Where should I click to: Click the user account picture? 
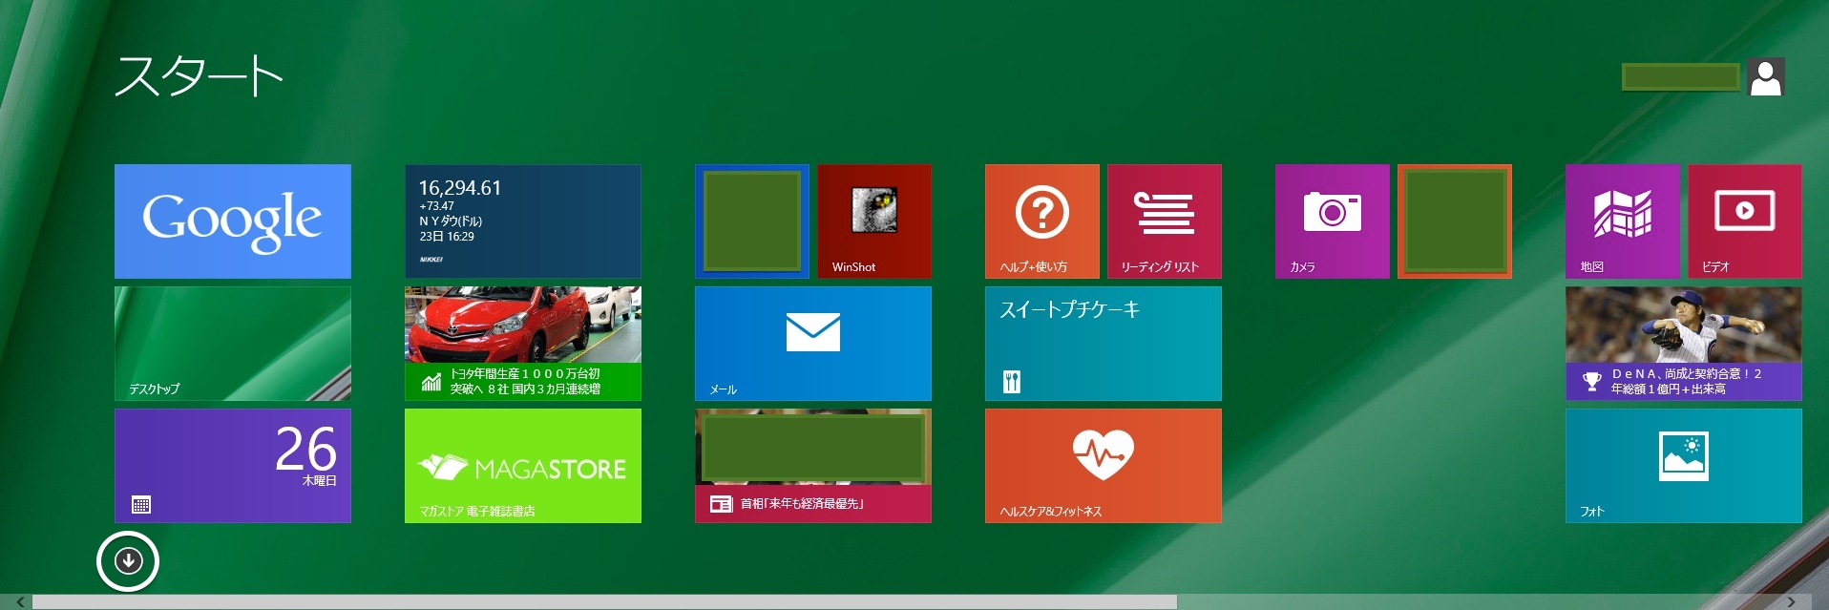coord(1766,77)
